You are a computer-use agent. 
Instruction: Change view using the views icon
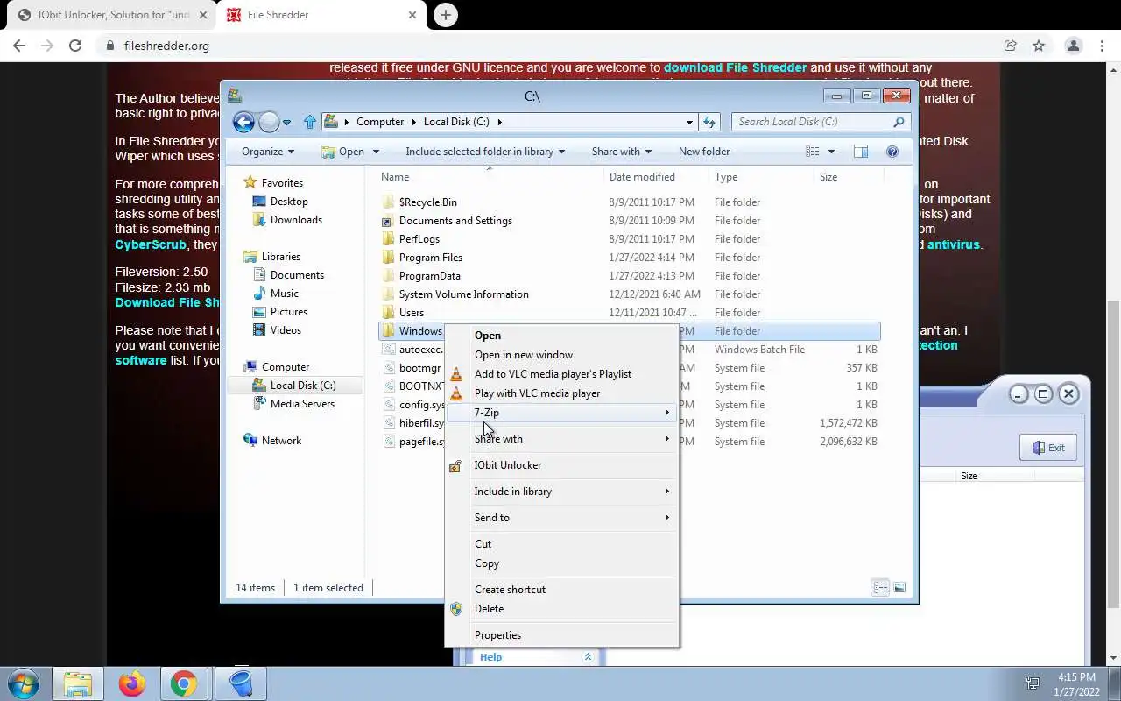(813, 152)
